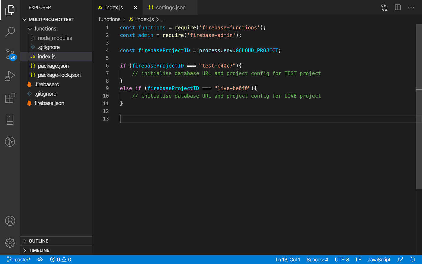
Task: Open the Notifications bell
Action: [413, 259]
